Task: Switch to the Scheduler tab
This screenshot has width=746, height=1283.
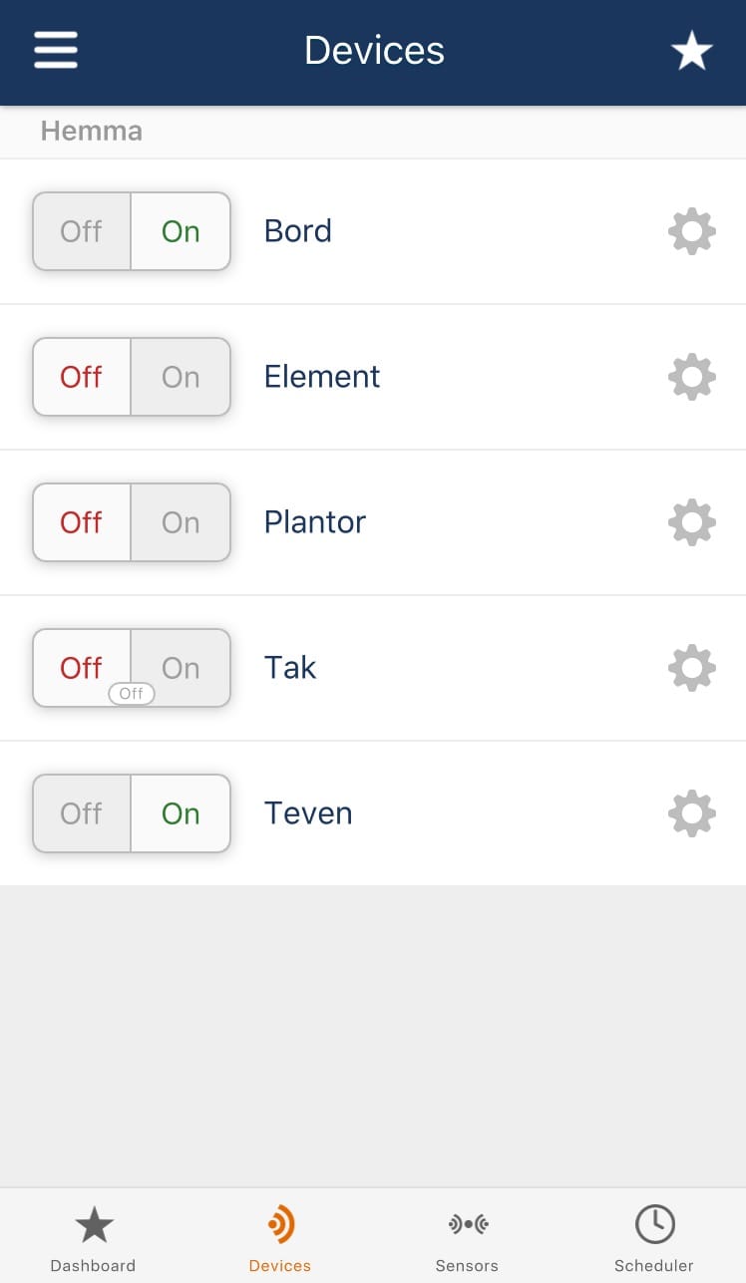Action: 654,1238
